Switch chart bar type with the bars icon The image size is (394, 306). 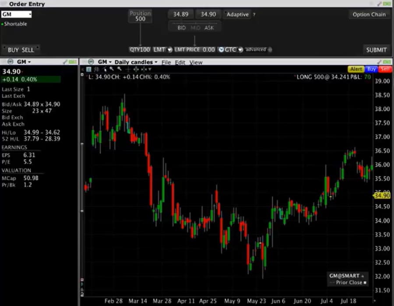click(96, 69)
